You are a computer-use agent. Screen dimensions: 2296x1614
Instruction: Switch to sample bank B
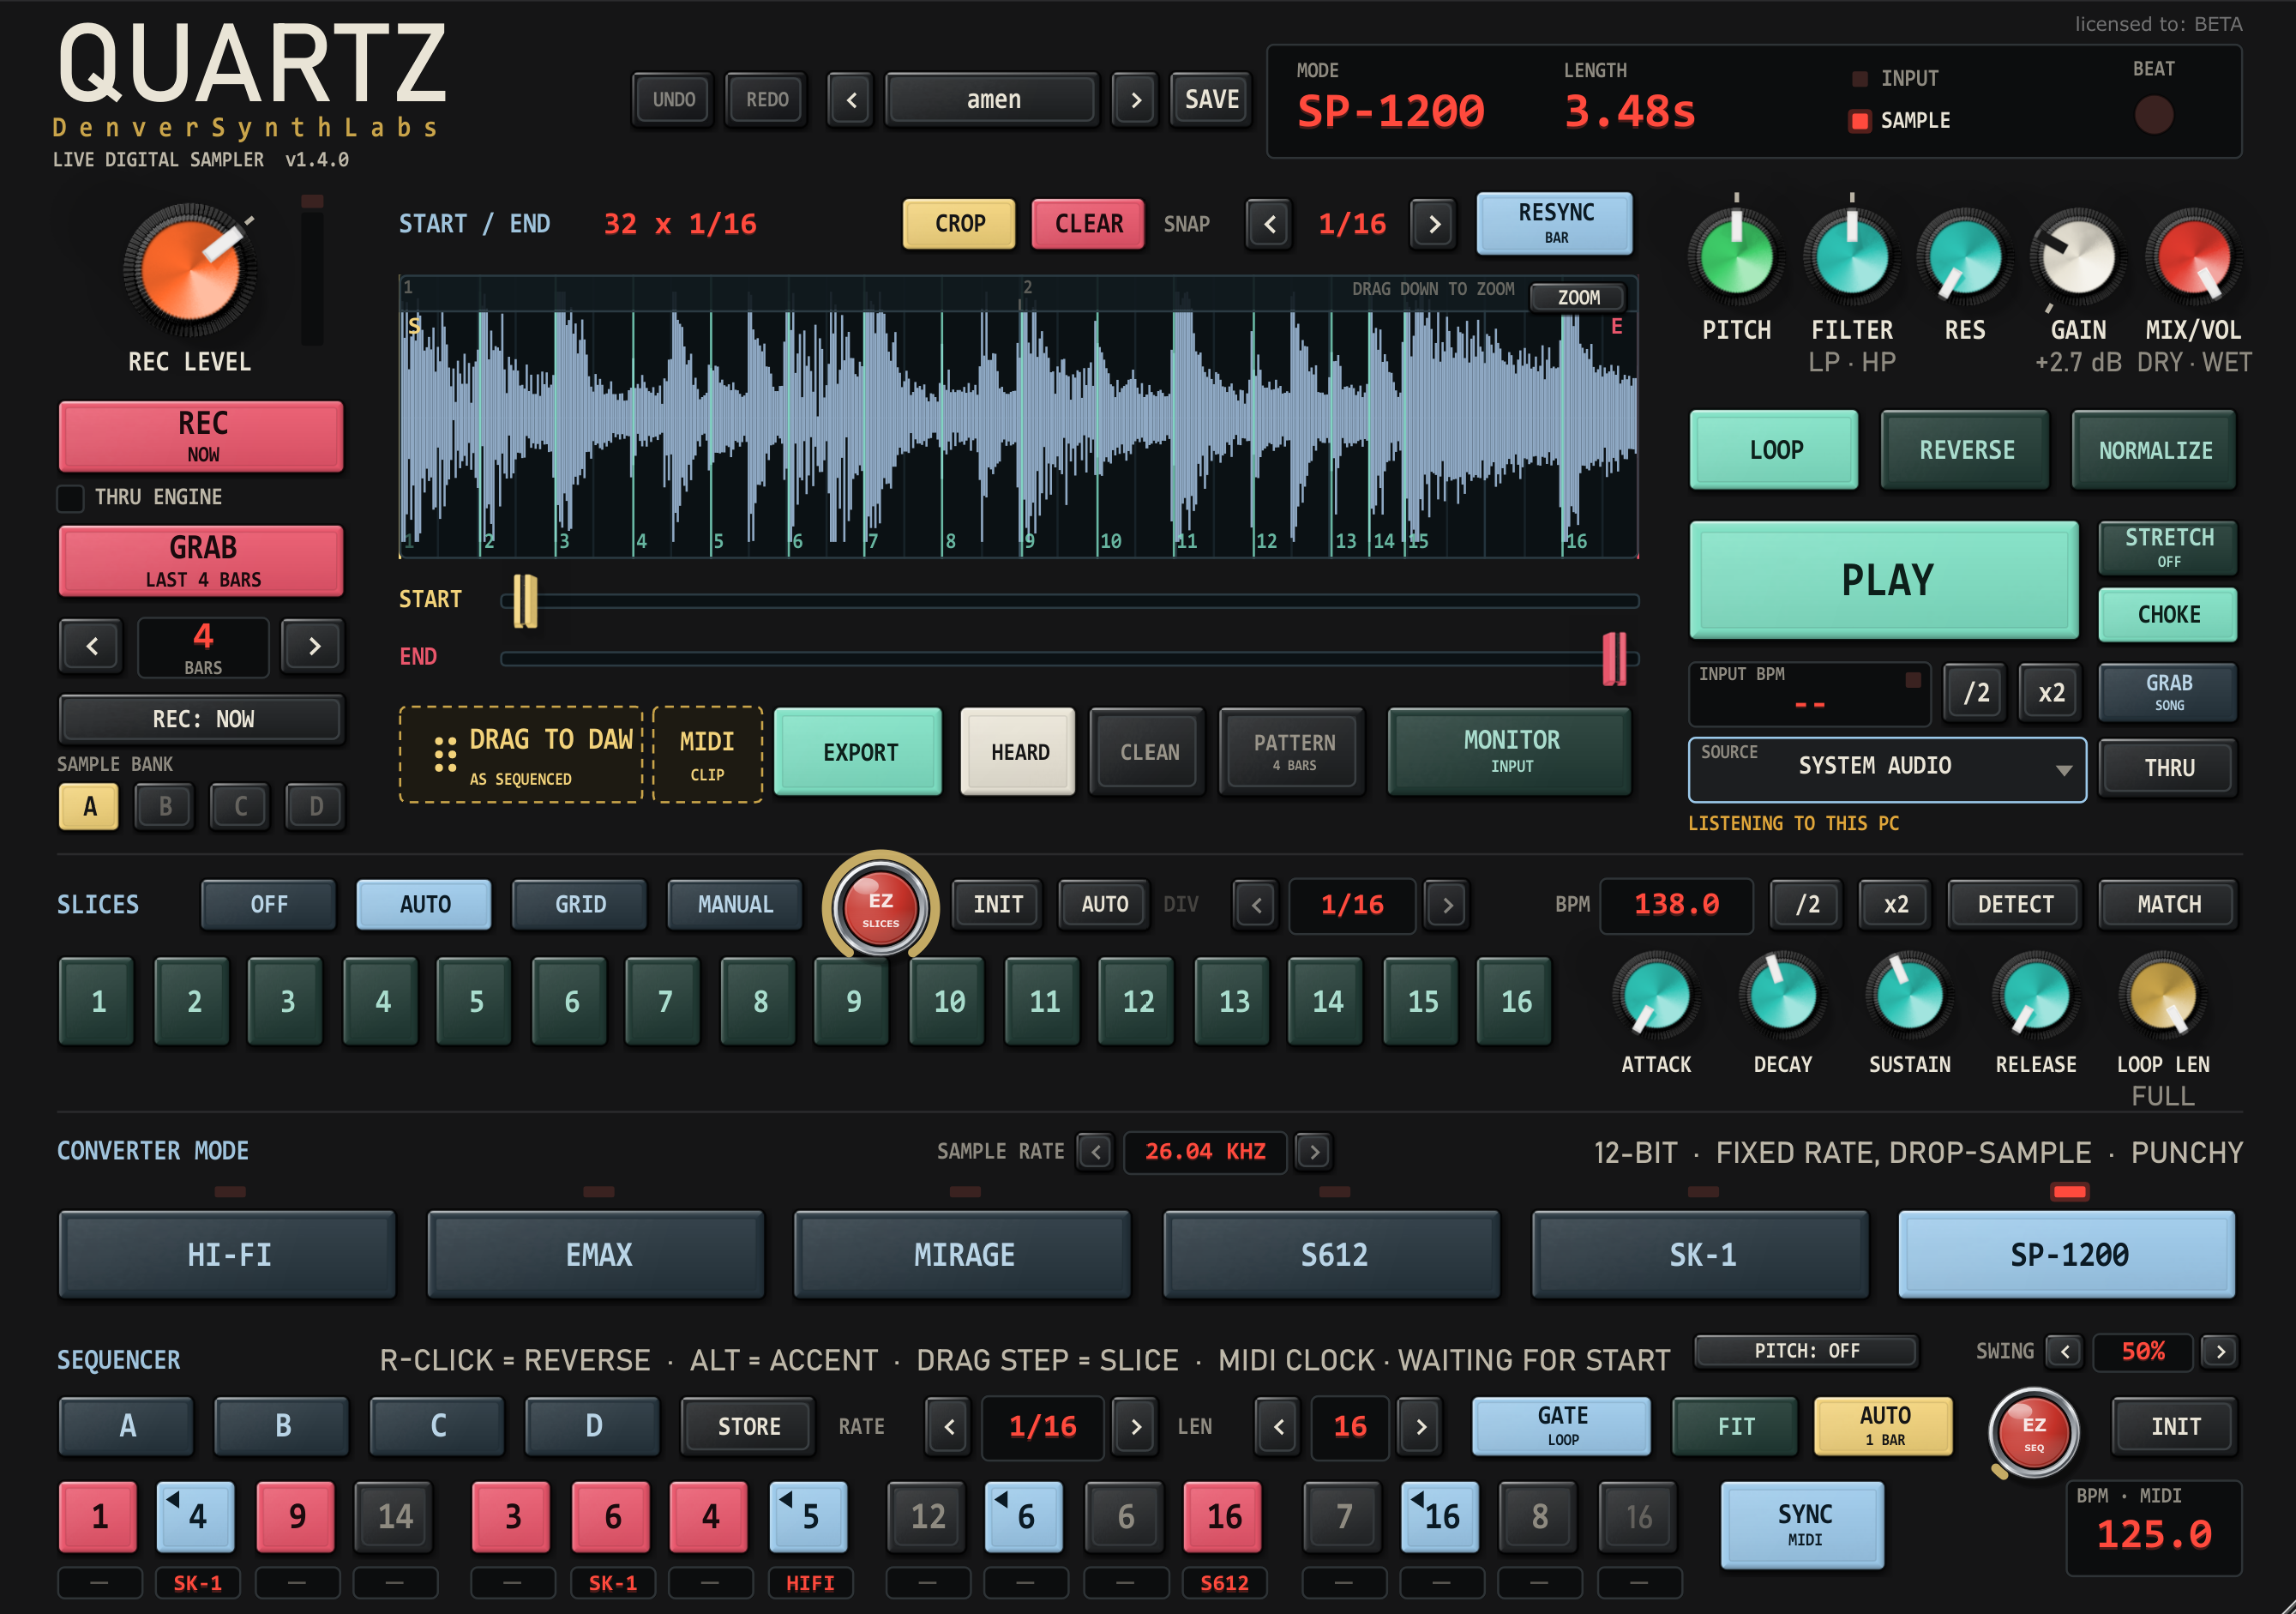click(165, 806)
